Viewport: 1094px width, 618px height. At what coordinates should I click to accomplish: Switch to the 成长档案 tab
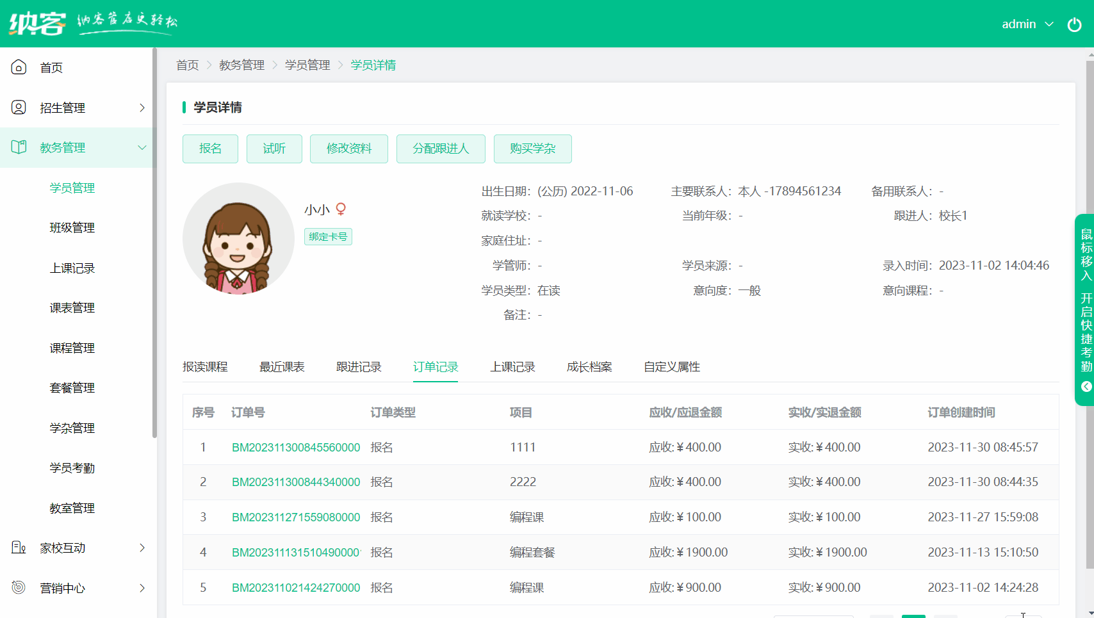tap(589, 366)
